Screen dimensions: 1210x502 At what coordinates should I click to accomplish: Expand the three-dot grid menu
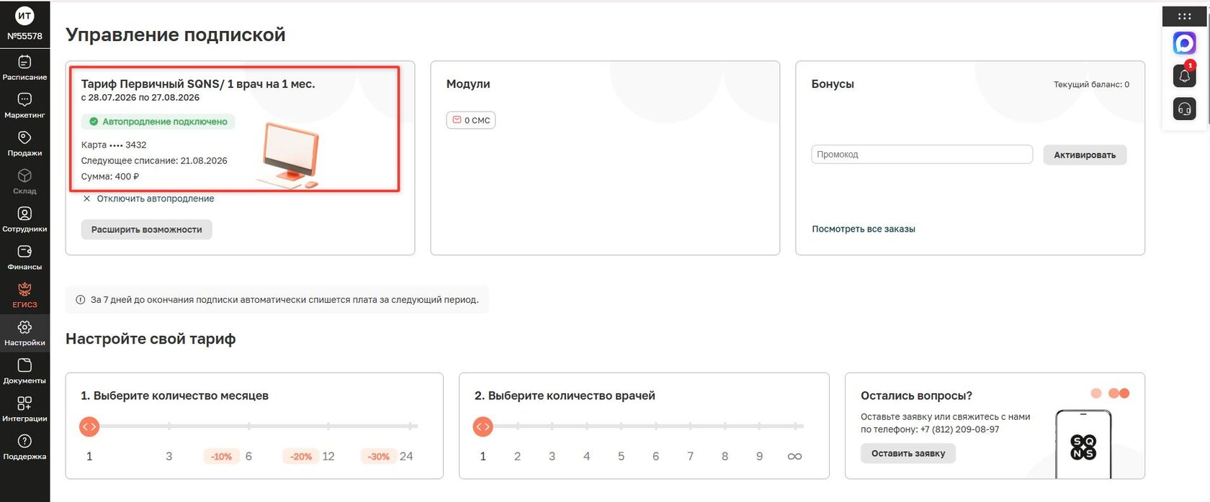tap(1184, 16)
